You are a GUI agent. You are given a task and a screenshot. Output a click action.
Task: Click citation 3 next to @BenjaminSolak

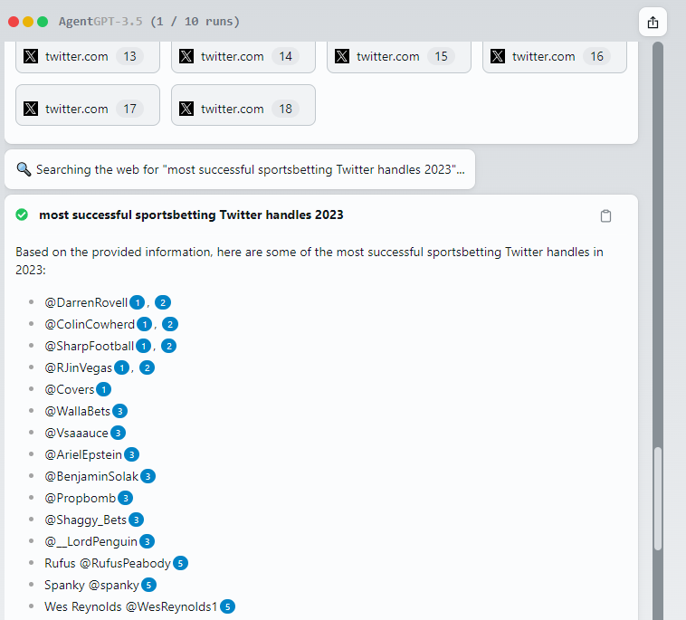(148, 476)
